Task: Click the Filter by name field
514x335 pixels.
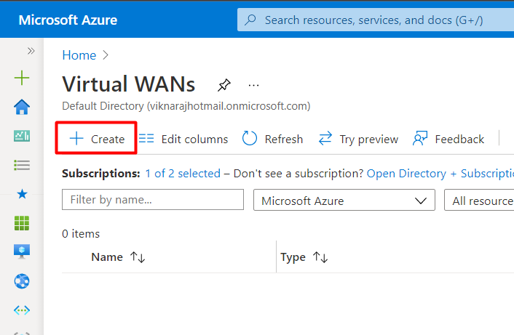Action: (x=153, y=200)
